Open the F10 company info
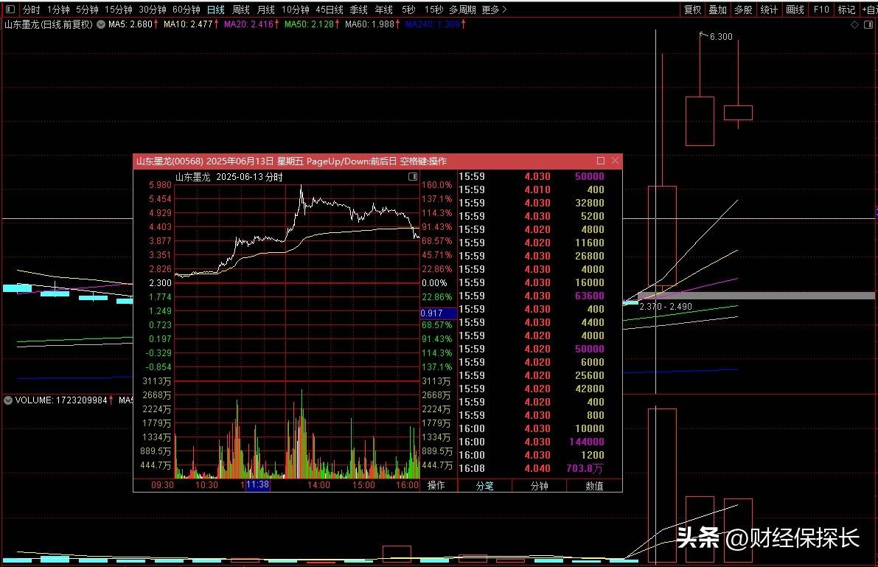 coord(821,10)
